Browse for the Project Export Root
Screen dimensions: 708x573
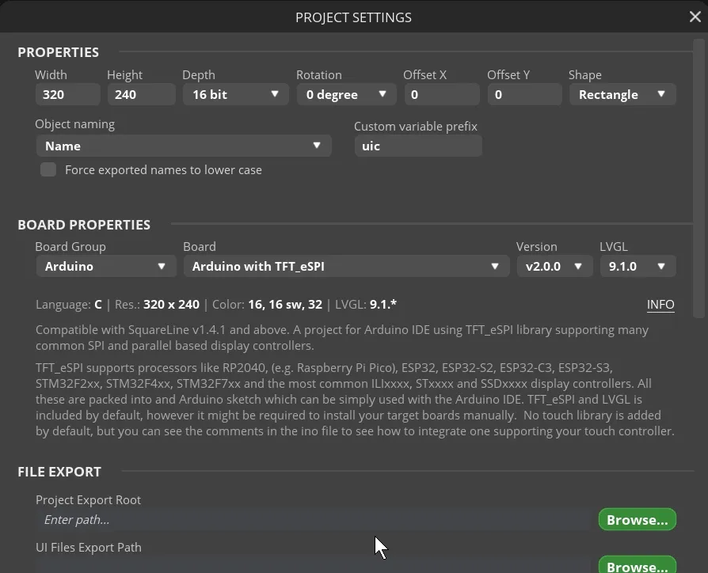point(637,520)
